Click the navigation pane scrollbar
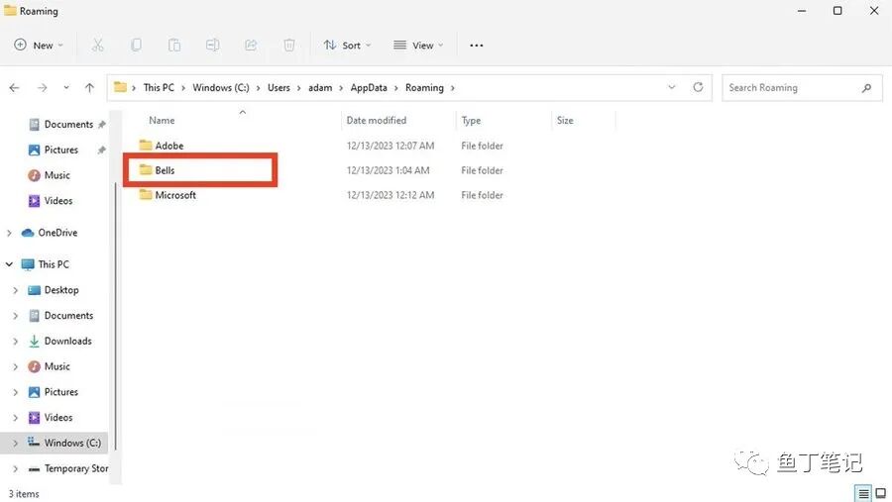This screenshot has height=502, width=892. 116,316
